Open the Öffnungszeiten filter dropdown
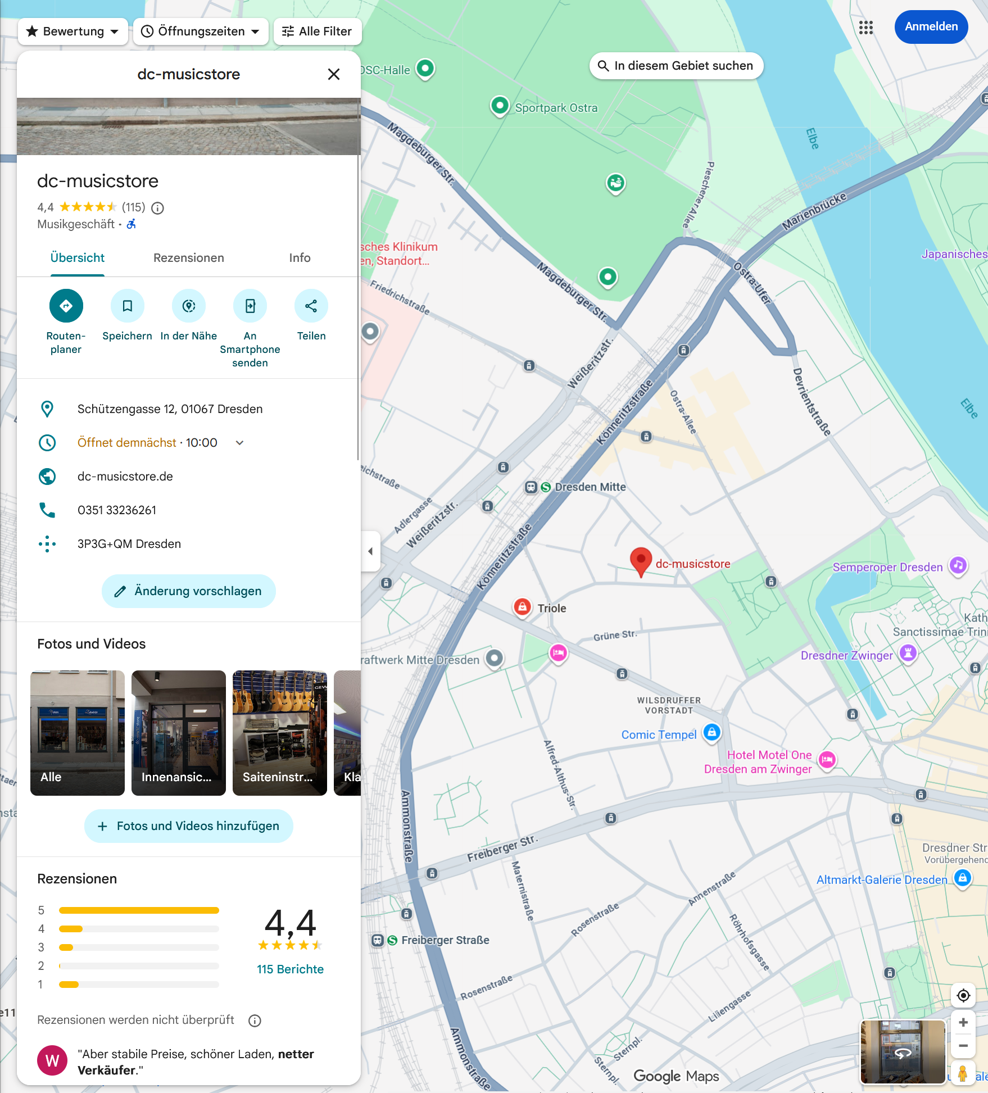 (x=201, y=31)
